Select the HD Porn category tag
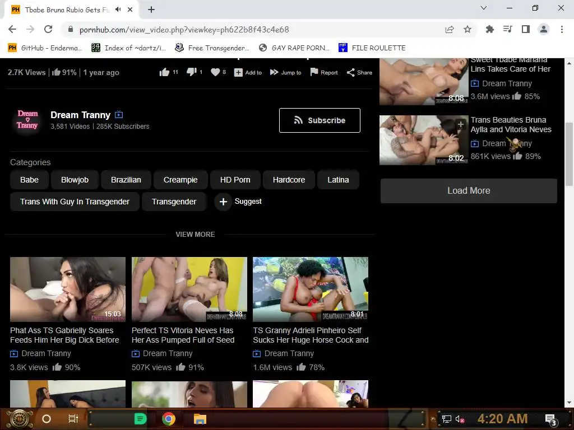Image resolution: width=574 pixels, height=430 pixels. (235, 180)
